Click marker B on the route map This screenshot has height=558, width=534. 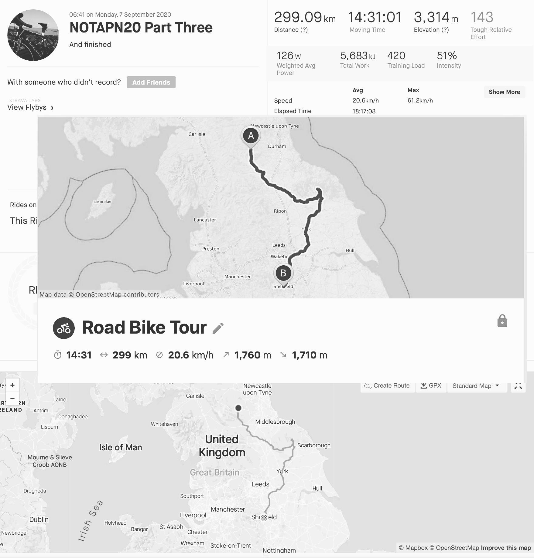pyautogui.click(x=283, y=273)
